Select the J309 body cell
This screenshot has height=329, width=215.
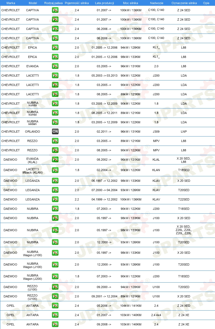pos(156,132)
